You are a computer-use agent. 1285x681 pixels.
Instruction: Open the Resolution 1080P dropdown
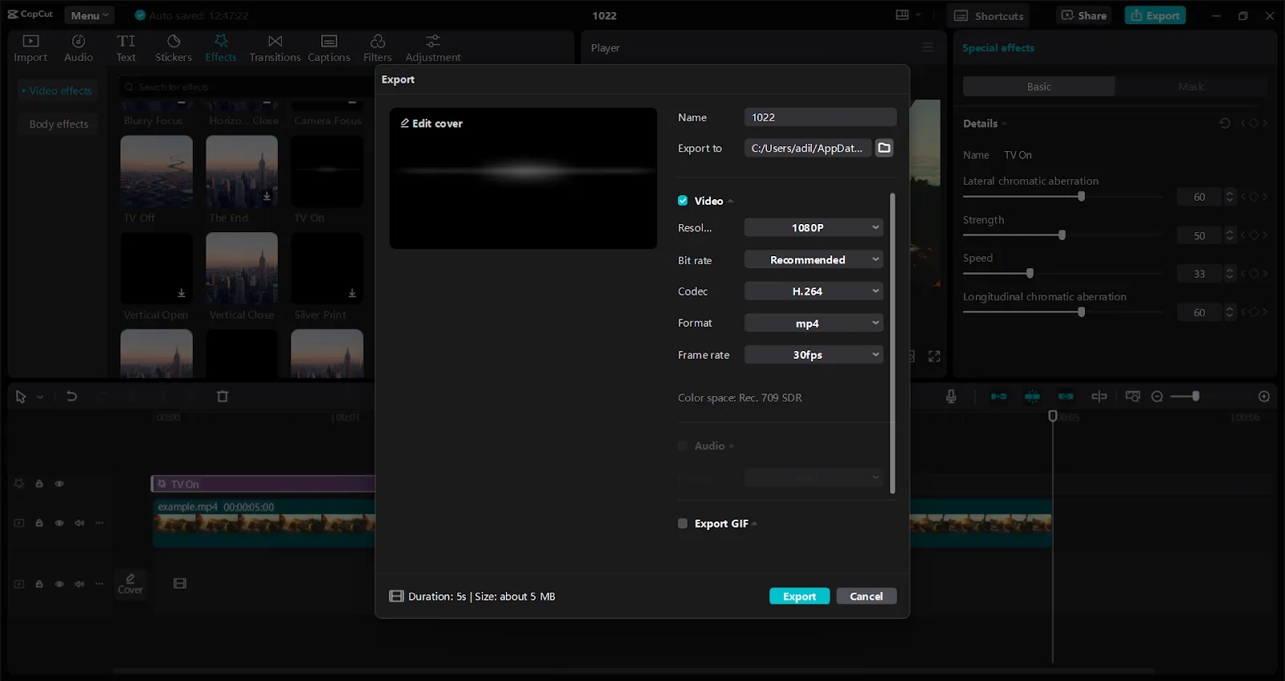(x=814, y=228)
